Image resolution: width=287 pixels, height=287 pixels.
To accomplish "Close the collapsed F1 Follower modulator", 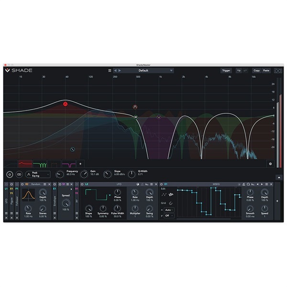I will [x=17, y=218].
